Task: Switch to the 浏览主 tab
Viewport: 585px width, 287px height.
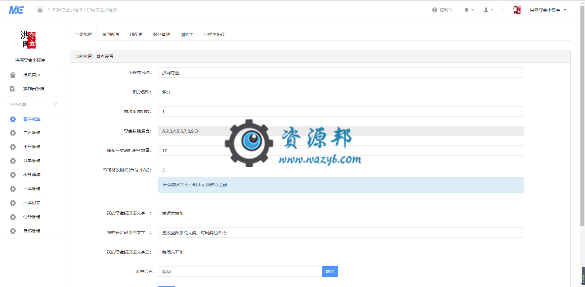Action: coord(187,34)
